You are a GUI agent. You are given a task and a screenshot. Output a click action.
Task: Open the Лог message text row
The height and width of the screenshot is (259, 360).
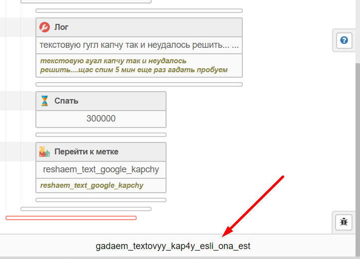(x=139, y=45)
